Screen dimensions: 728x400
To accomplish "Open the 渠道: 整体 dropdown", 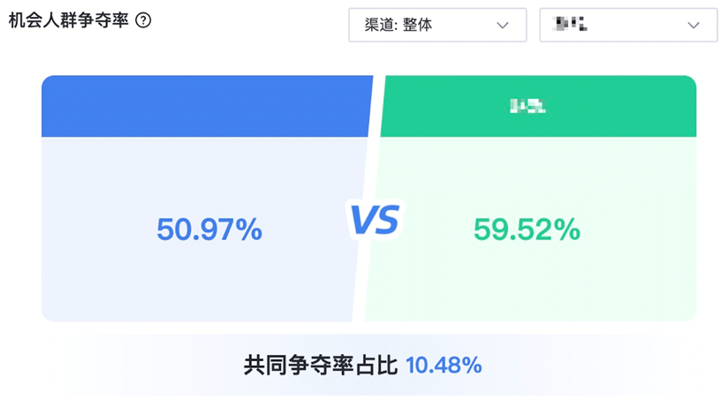I will click(x=437, y=25).
